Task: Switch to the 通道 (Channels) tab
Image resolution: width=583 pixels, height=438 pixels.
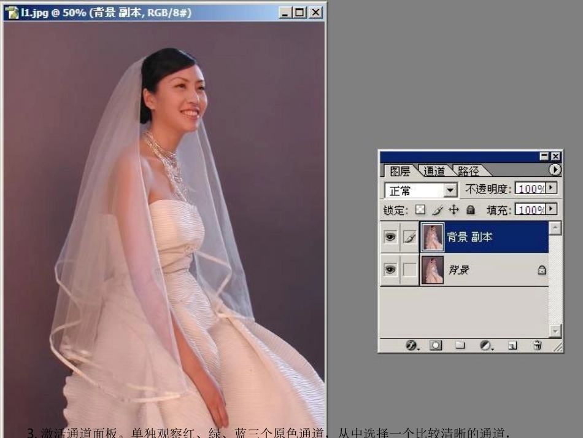Action: (x=434, y=171)
